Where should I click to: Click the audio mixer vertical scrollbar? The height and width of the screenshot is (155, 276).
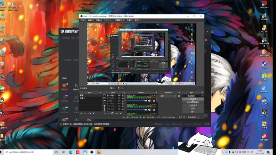pyautogui.click(x=157, y=99)
